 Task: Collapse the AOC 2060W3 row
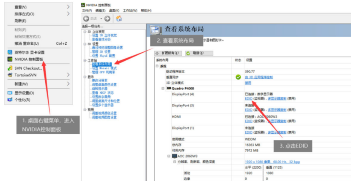169,156
